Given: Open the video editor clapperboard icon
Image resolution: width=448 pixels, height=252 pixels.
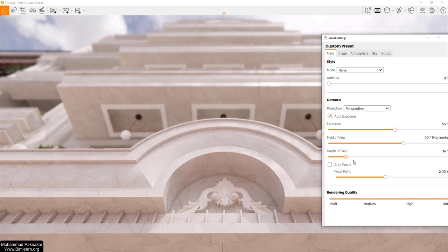Looking at the screenshot, I should (42, 10).
